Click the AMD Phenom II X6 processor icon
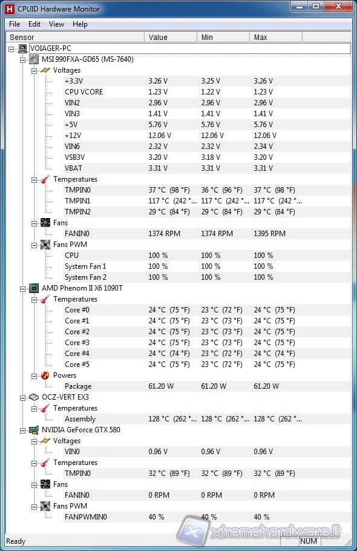The height and width of the screenshot is (551, 357). 34,288
